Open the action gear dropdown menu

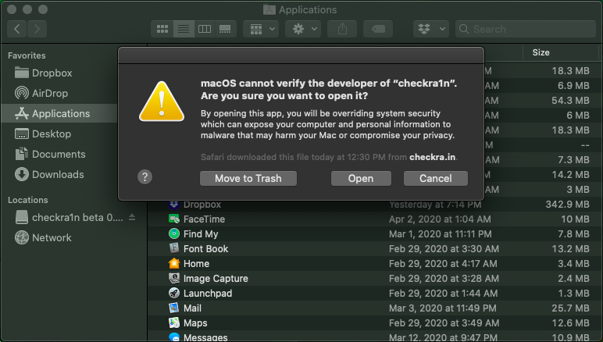[303, 29]
